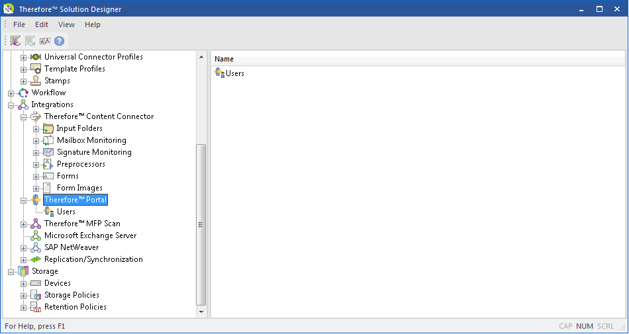Click the blue Help question mark icon

click(x=60, y=41)
